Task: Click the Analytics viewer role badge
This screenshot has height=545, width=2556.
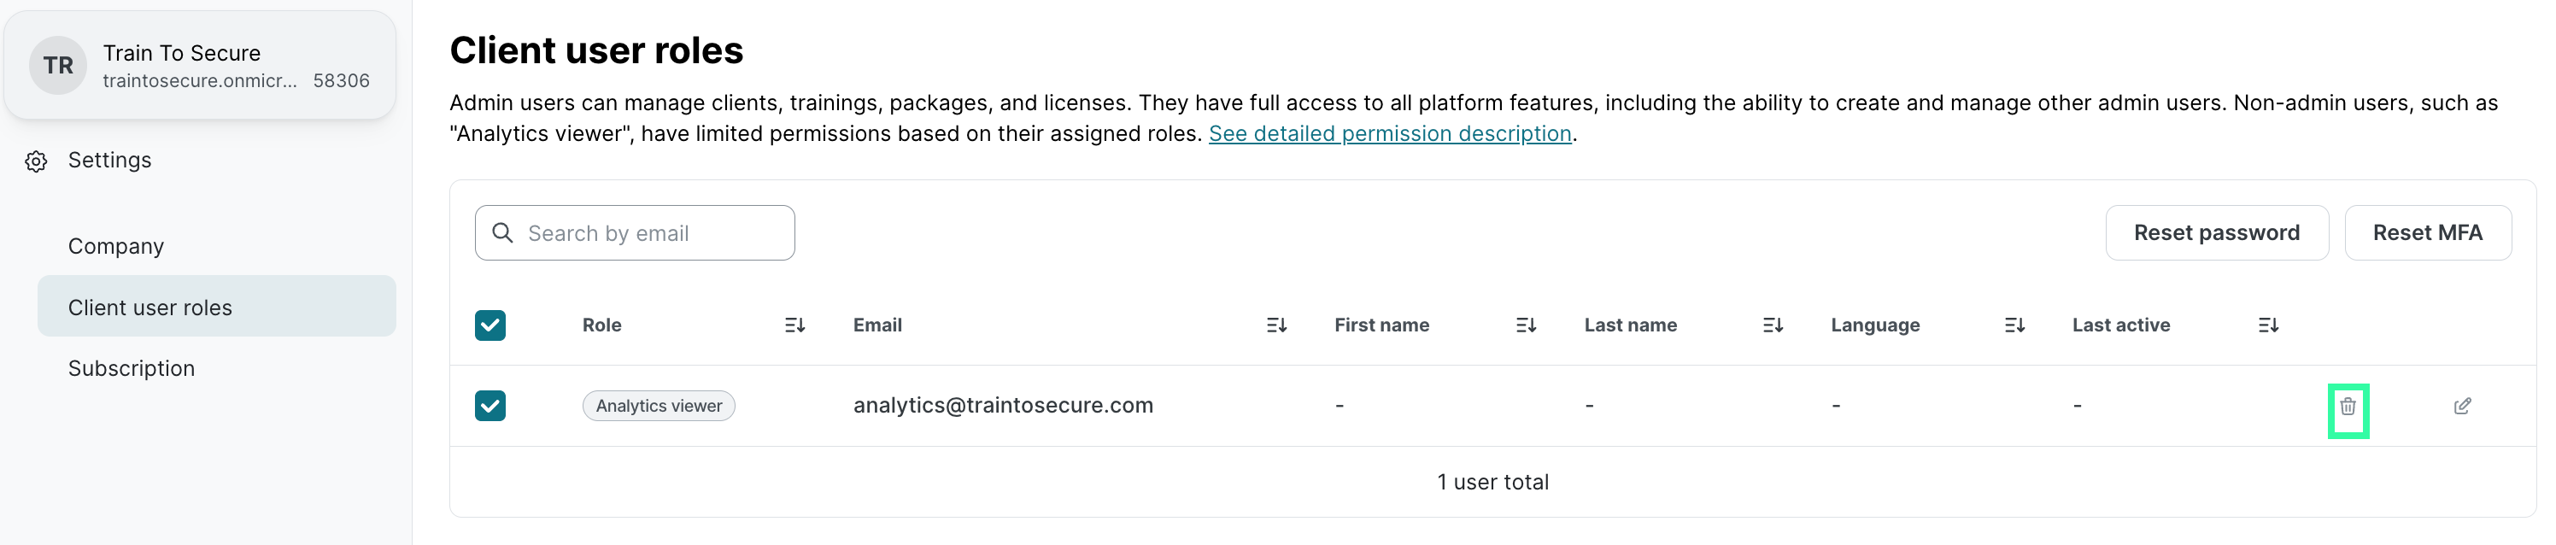Action: [x=658, y=406]
